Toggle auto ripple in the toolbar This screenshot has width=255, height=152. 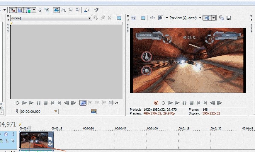[28, 10]
